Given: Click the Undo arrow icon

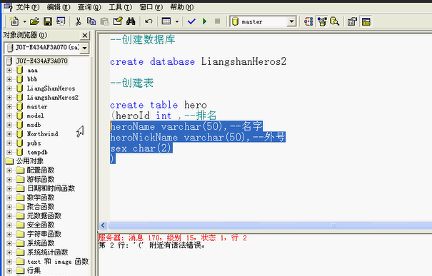Looking at the screenshot, I should pyautogui.click(x=149, y=21).
